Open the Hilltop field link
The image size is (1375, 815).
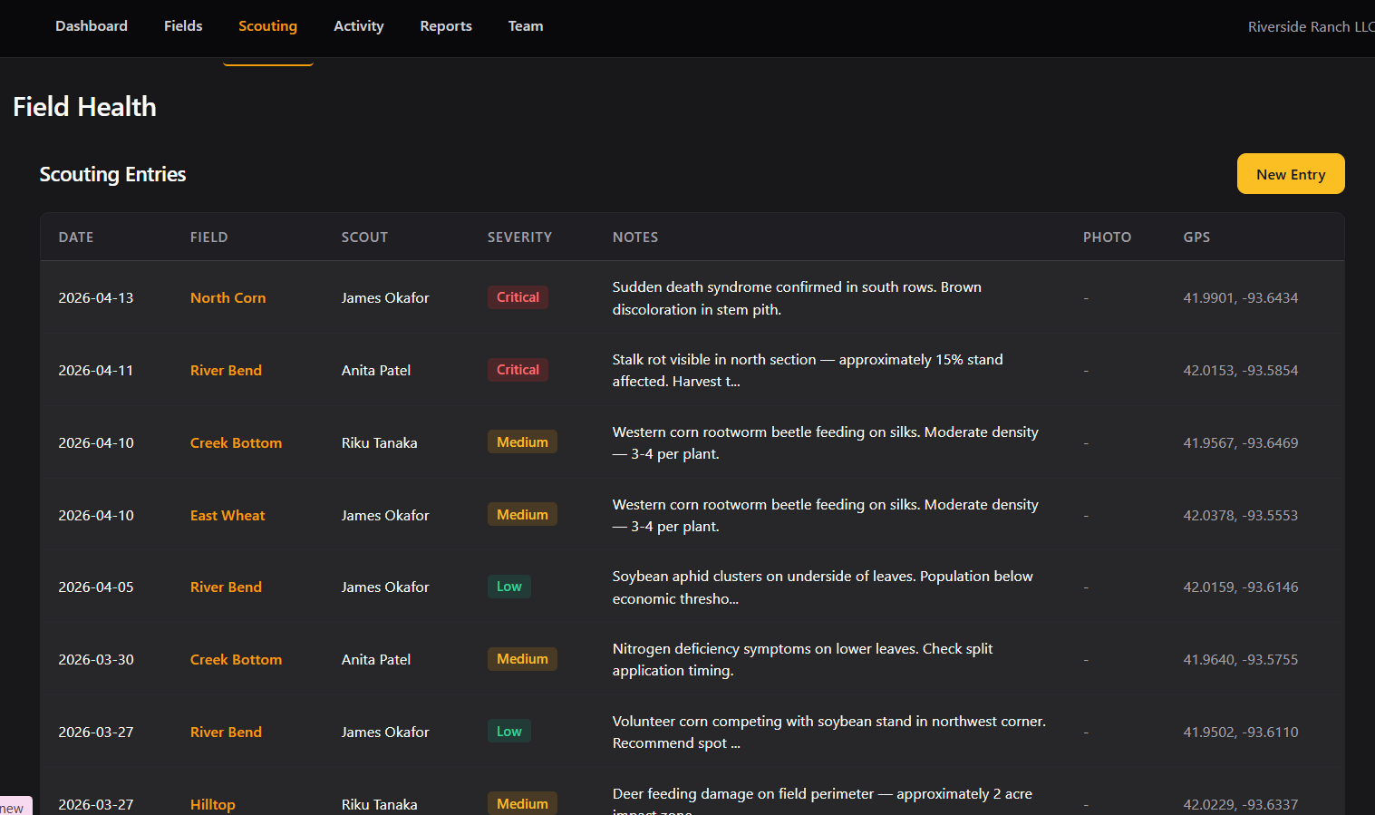tap(212, 804)
